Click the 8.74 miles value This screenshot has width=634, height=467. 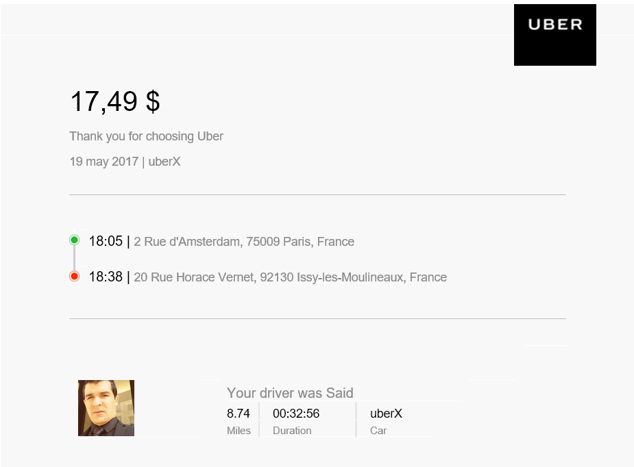[238, 414]
